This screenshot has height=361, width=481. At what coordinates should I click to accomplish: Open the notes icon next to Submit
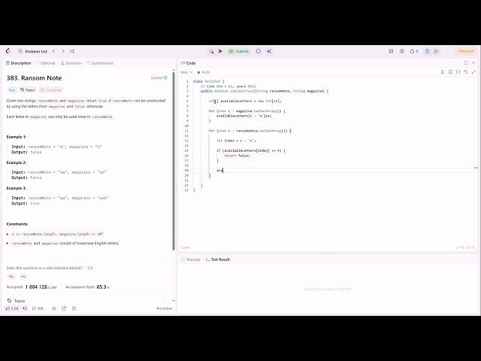[x=259, y=51]
